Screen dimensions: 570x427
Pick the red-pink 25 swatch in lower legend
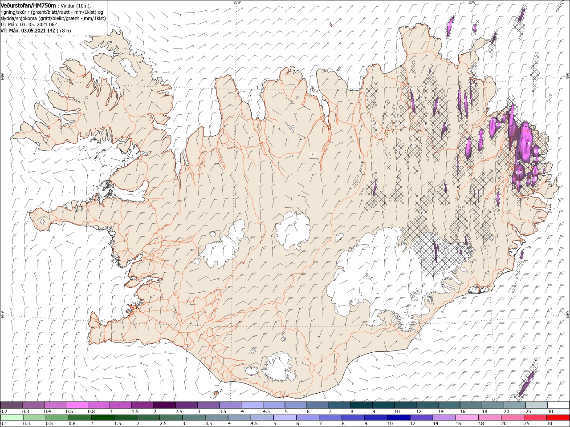point(536,418)
